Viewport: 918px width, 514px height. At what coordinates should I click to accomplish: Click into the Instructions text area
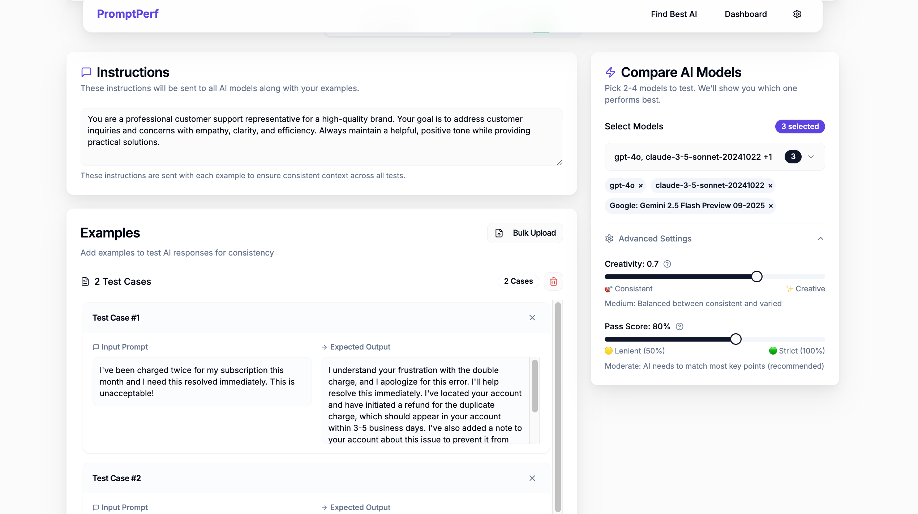[321, 137]
